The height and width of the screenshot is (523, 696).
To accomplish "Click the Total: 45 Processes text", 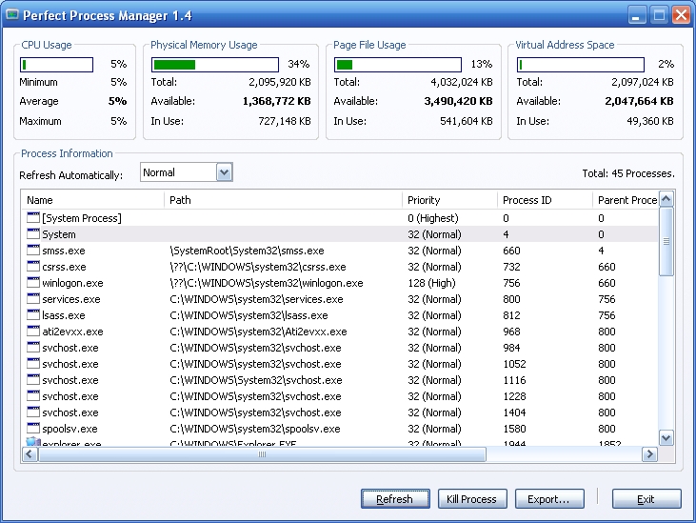I will 628,173.
